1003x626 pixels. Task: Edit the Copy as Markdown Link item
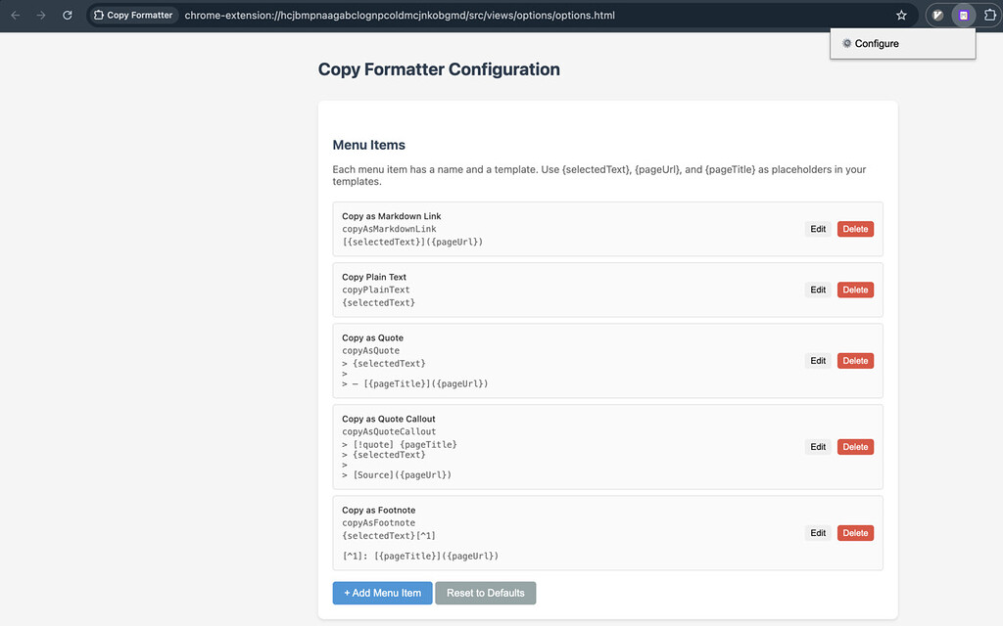click(x=817, y=228)
